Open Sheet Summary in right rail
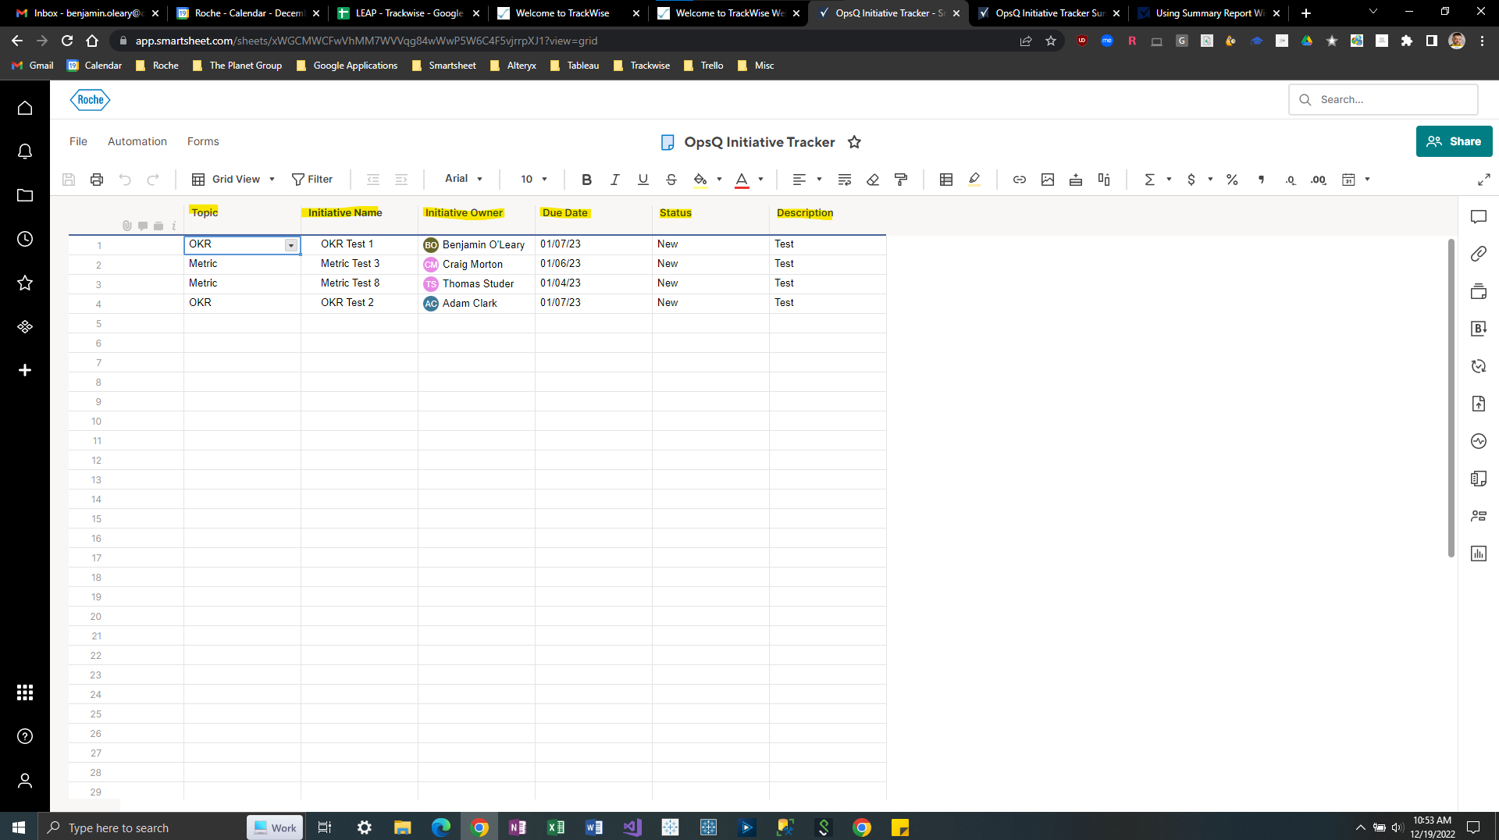 1479,479
